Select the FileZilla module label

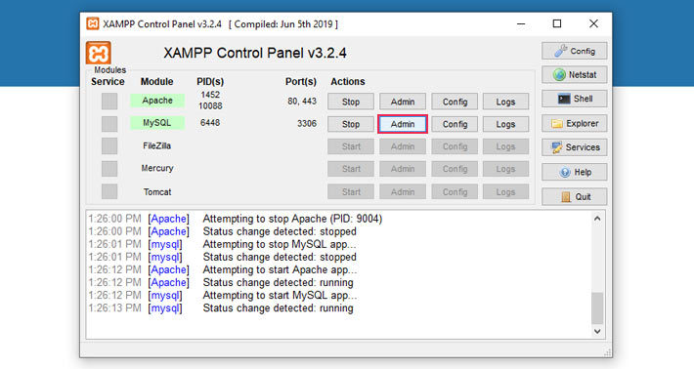tap(156, 145)
